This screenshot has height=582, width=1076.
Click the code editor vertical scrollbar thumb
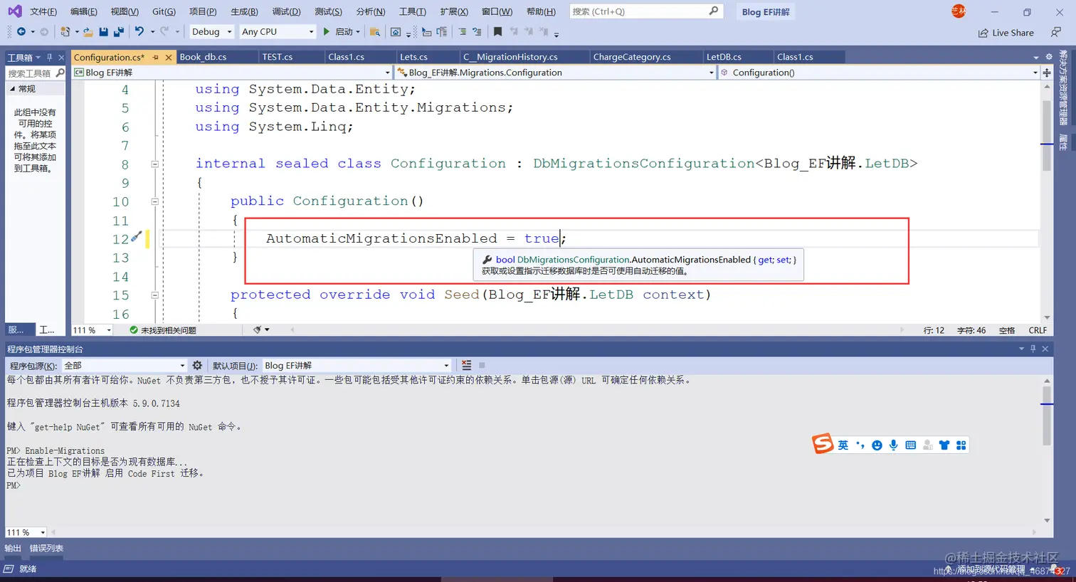(1047, 135)
